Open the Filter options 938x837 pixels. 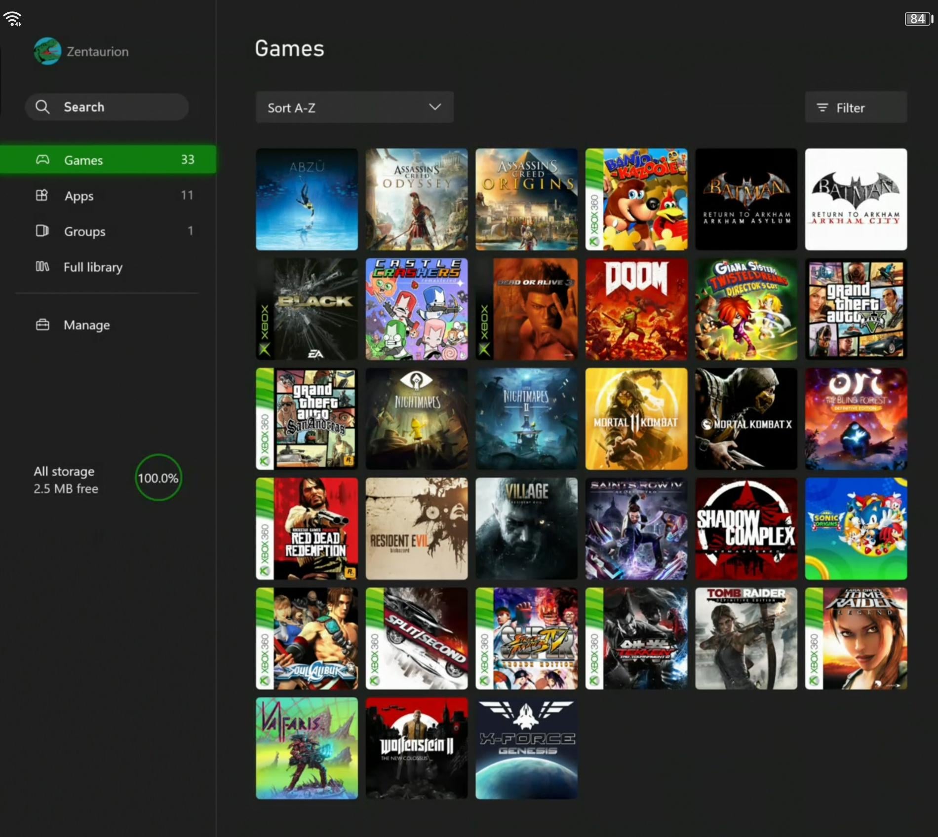856,108
